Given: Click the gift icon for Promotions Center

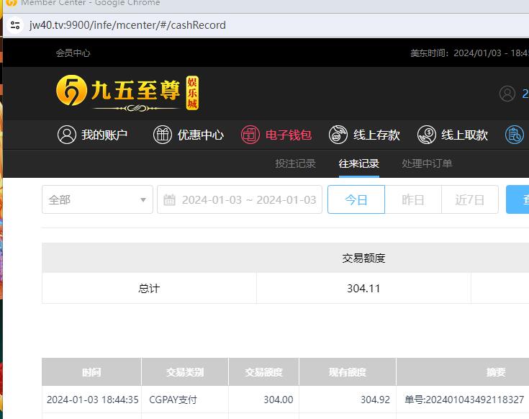Looking at the screenshot, I should click(163, 135).
